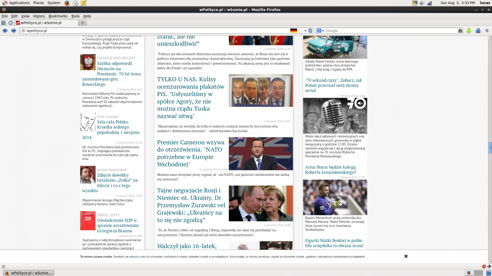Click the history clock icon beside the tabs

pos(11,23)
